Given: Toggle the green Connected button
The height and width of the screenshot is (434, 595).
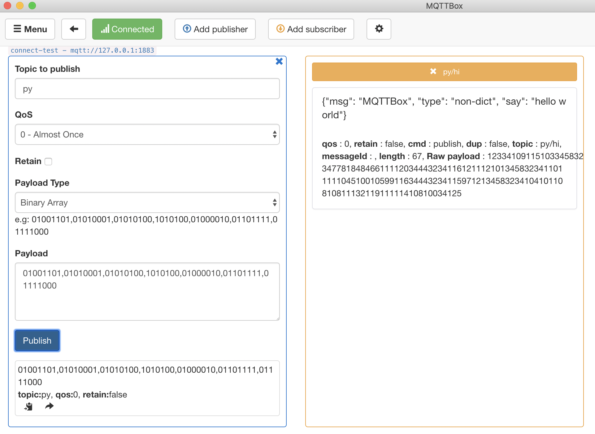Looking at the screenshot, I should 127,29.
